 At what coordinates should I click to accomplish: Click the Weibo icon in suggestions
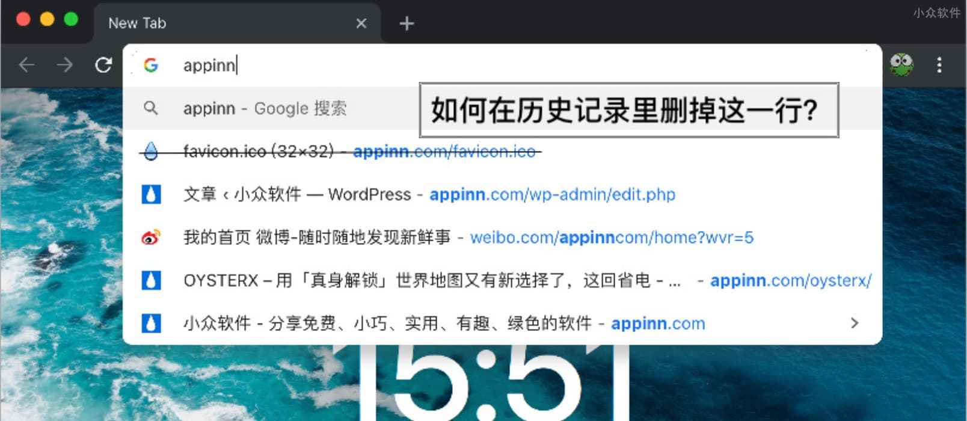click(151, 238)
